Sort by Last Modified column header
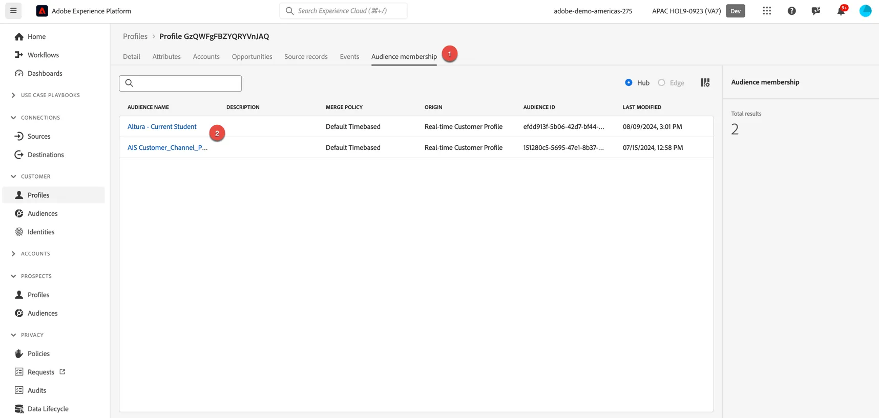This screenshot has height=418, width=879. [642, 107]
